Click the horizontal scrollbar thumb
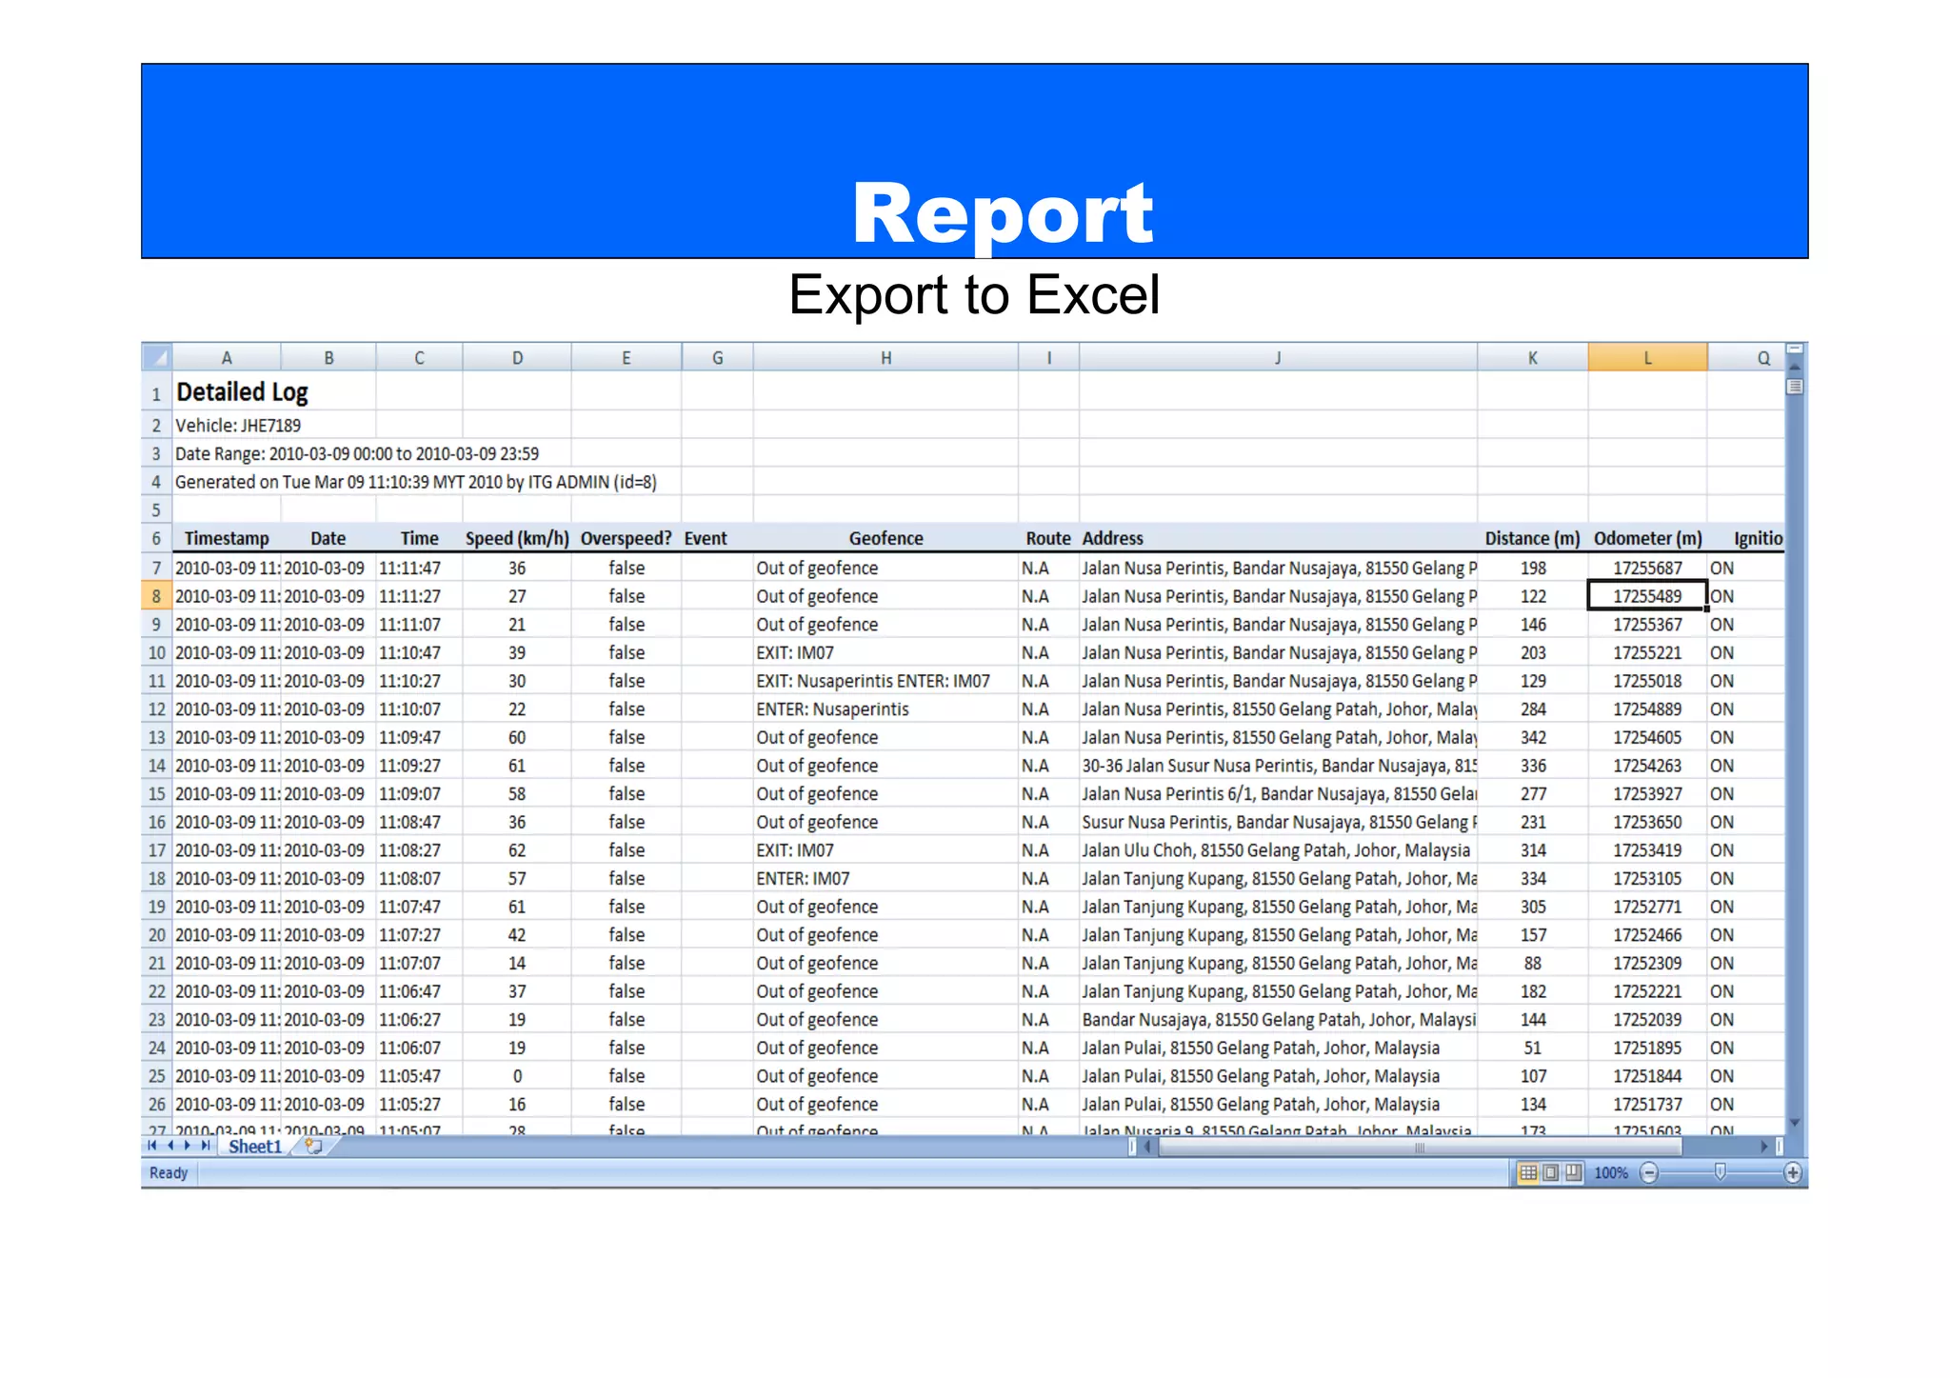This screenshot has width=1950, height=1378. click(x=1419, y=1147)
